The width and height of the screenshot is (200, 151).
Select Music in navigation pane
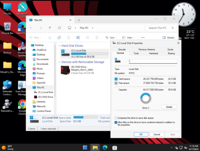pyautogui.click(x=40, y=69)
